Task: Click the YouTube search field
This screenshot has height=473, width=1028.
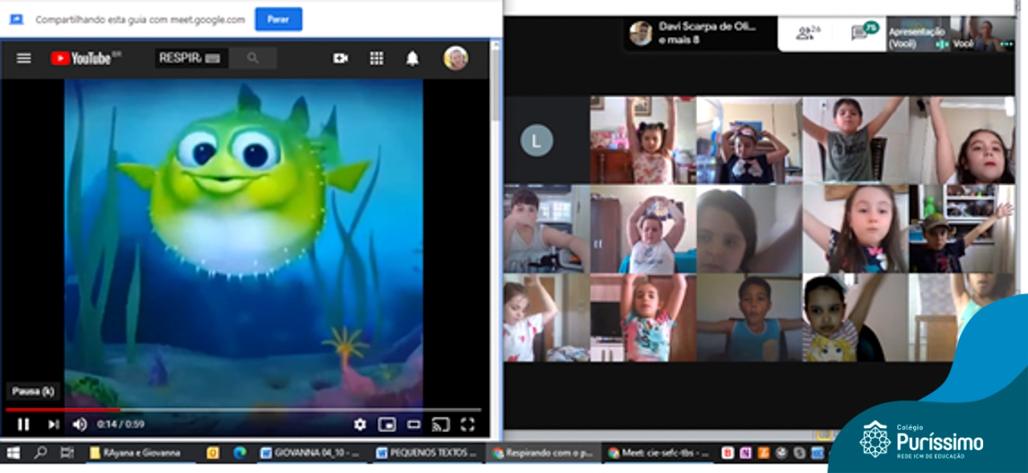Action: 190,58
